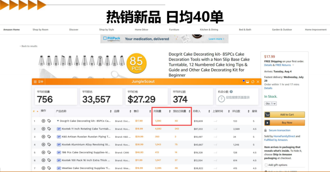Open Home Décor nav item

pos(141,30)
